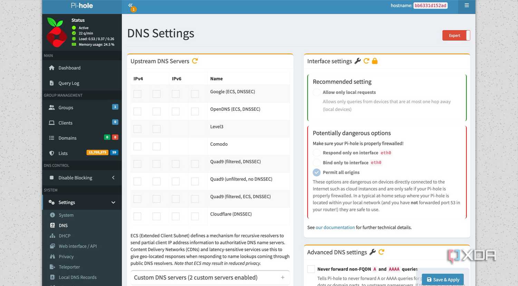Check first IPv4 box for Comodo

point(137,147)
